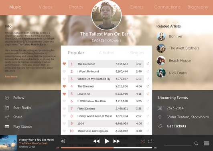Click the search magnifier icon
Screen dimensions: 213x151
coord(196,143)
